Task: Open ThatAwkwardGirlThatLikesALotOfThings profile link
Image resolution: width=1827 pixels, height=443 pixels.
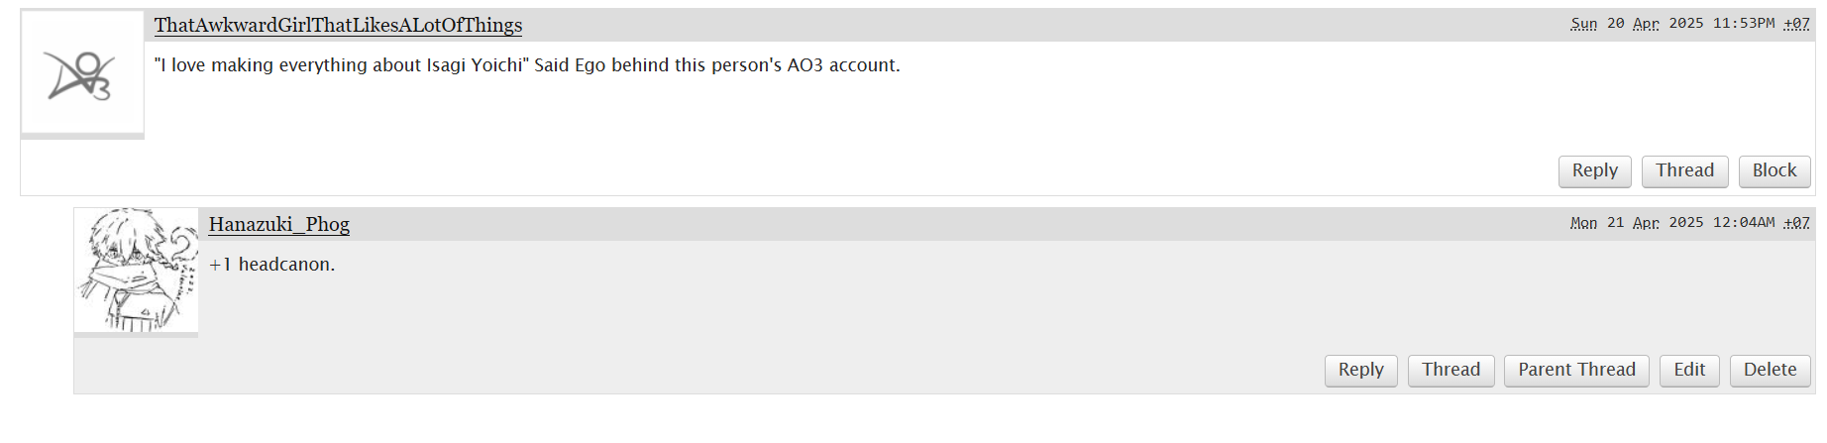Action: (x=338, y=25)
